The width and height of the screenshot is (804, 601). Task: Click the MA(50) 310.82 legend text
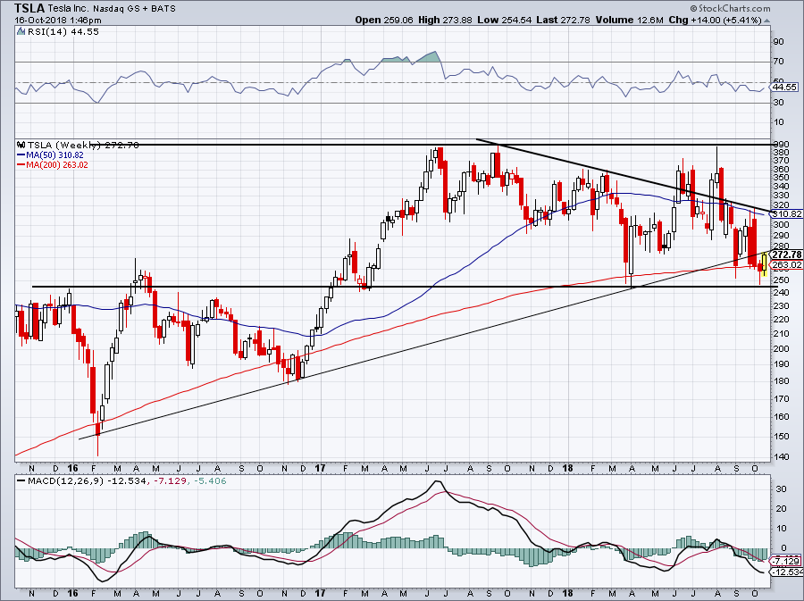click(54, 154)
